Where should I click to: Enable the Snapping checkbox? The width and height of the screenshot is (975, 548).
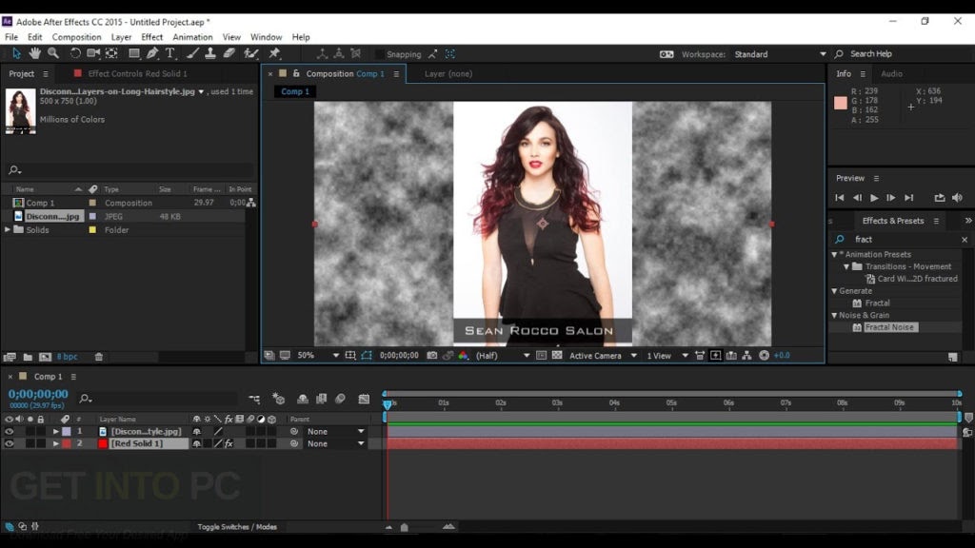tap(379, 54)
